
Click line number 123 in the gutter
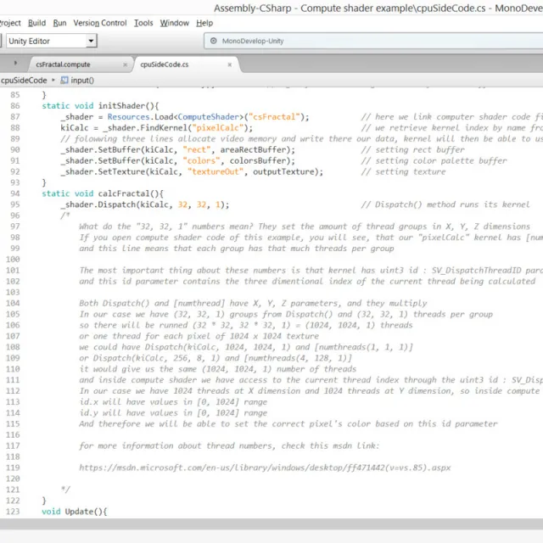[x=13, y=512]
